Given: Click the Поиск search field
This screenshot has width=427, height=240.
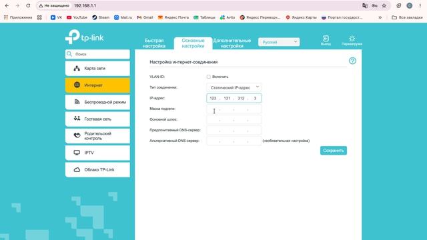Looking at the screenshot, I should coord(97,54).
